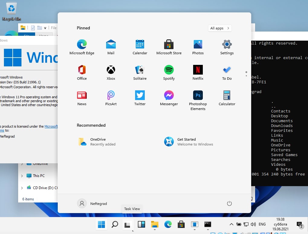Click the Start button on the taskbar
Image resolution: width=308 pixels, height=234 pixels.
tap(101, 224)
